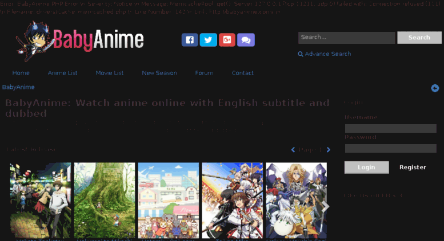Click the magnifier icon beside Advance Search

301,54
